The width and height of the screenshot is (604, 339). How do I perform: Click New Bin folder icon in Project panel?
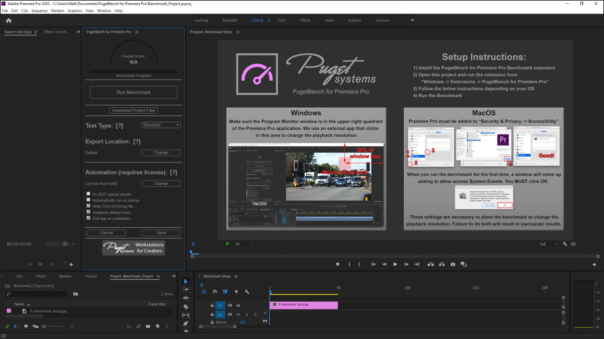[x=148, y=326]
